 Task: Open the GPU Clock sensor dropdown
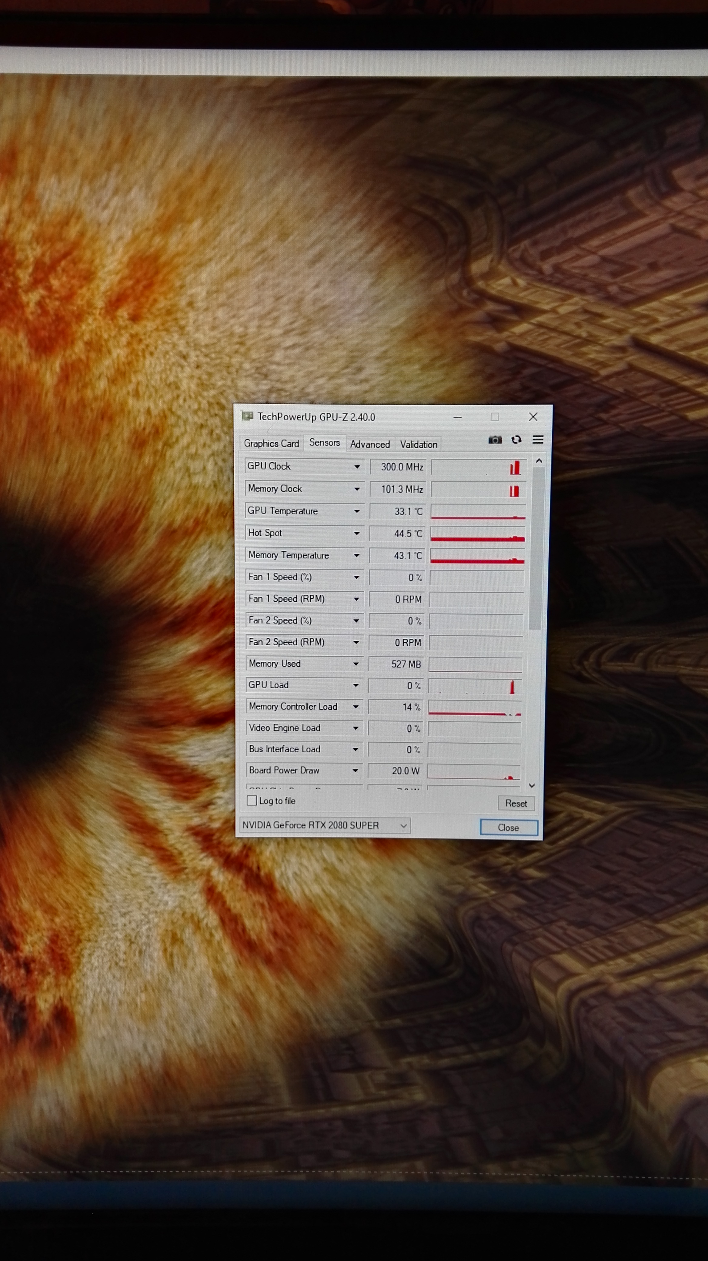(x=357, y=467)
